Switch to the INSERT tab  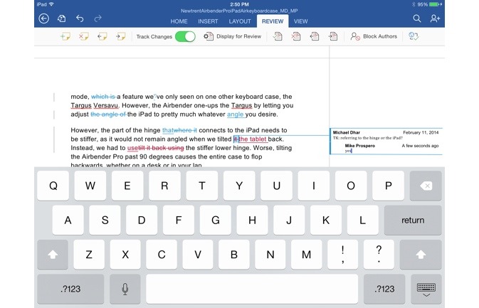click(x=208, y=21)
